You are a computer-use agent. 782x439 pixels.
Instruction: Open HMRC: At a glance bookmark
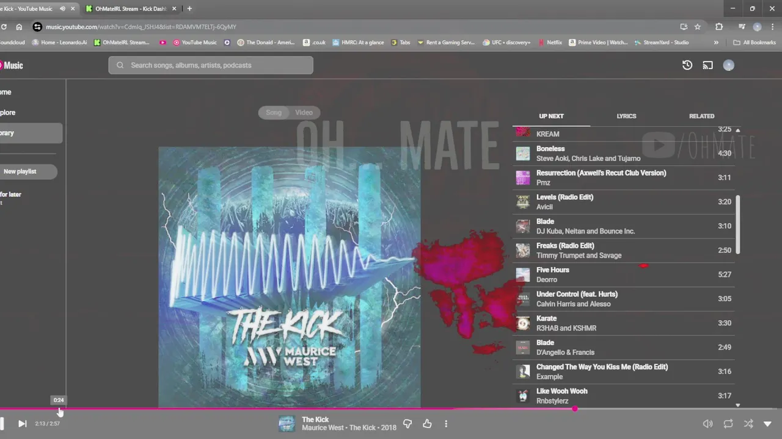pyautogui.click(x=357, y=43)
